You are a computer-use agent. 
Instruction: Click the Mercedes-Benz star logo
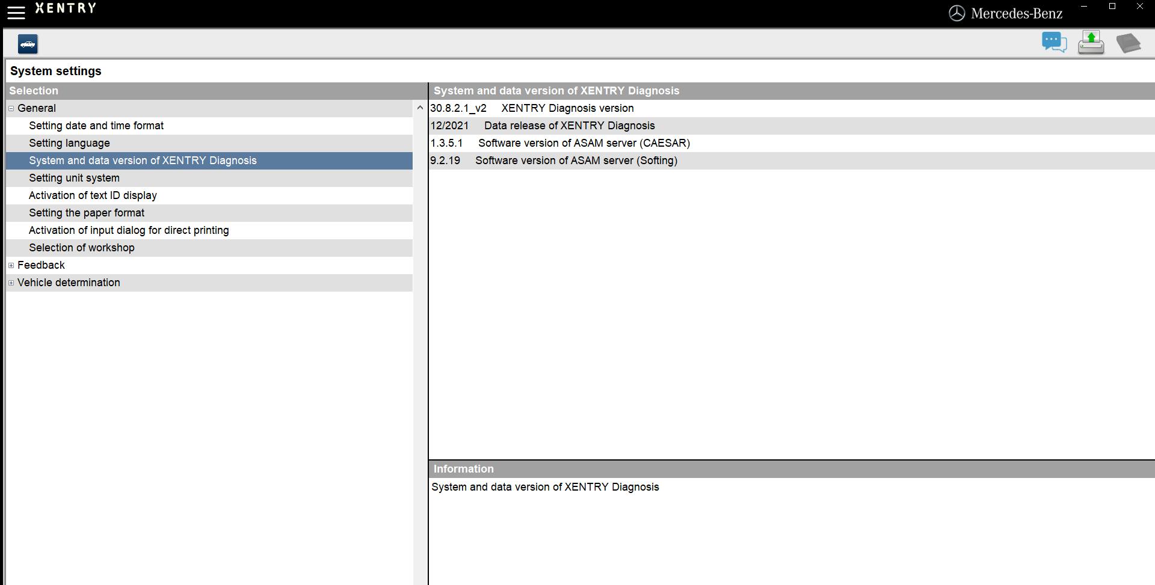pos(956,13)
